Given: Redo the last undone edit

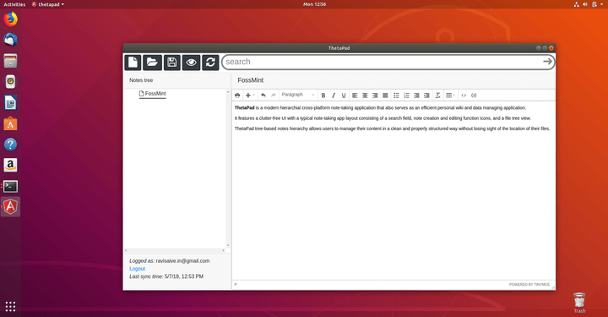Looking at the screenshot, I should [274, 95].
